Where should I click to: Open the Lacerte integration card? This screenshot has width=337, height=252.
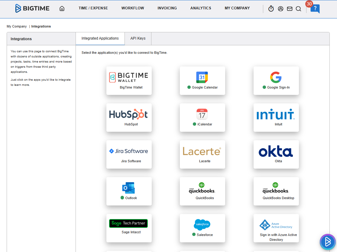coord(203,154)
